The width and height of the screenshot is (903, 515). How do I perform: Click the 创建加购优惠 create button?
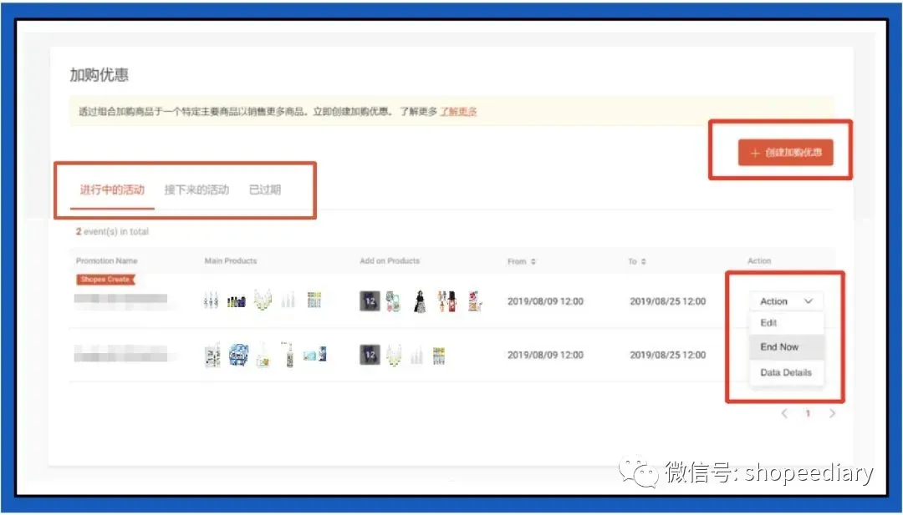tap(785, 152)
